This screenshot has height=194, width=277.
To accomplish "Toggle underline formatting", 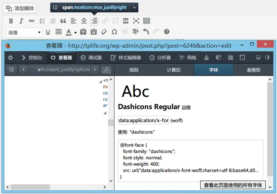I will click(x=48, y=32).
